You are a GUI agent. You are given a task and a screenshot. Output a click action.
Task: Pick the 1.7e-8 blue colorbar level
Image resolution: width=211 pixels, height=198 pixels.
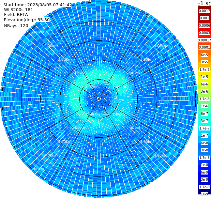pyautogui.click(x=204, y=158)
